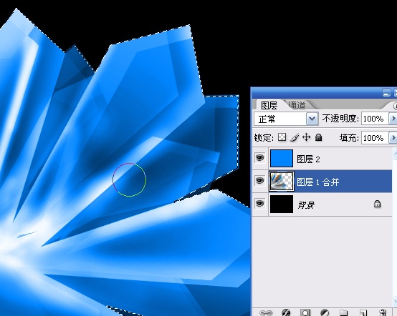The width and height of the screenshot is (397, 316).
Task: Click the lock transparent pixels icon
Action: click(282, 137)
